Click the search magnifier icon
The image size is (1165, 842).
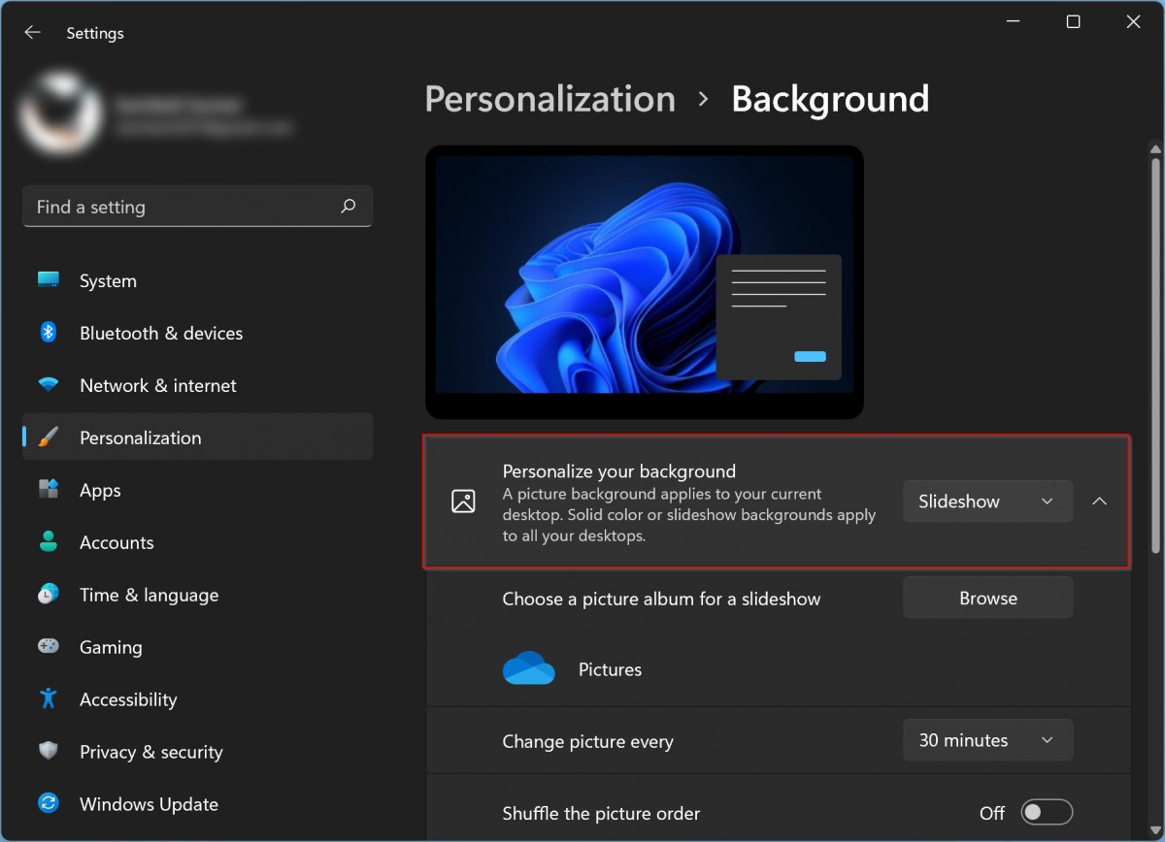[349, 206]
